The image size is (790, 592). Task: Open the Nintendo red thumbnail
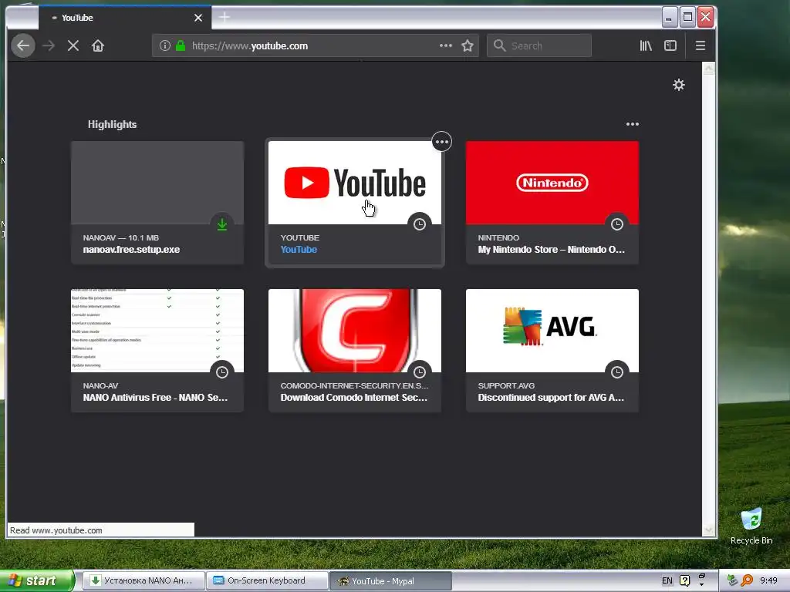coord(552,183)
